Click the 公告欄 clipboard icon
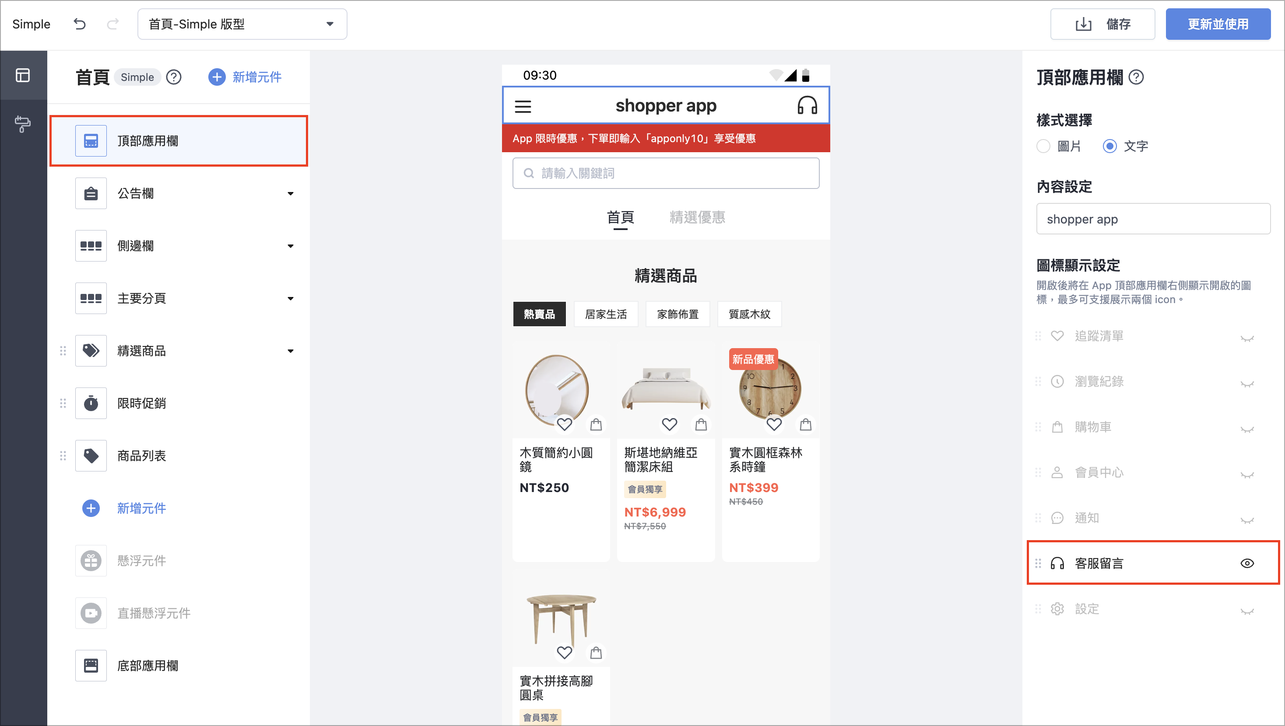 point(91,193)
